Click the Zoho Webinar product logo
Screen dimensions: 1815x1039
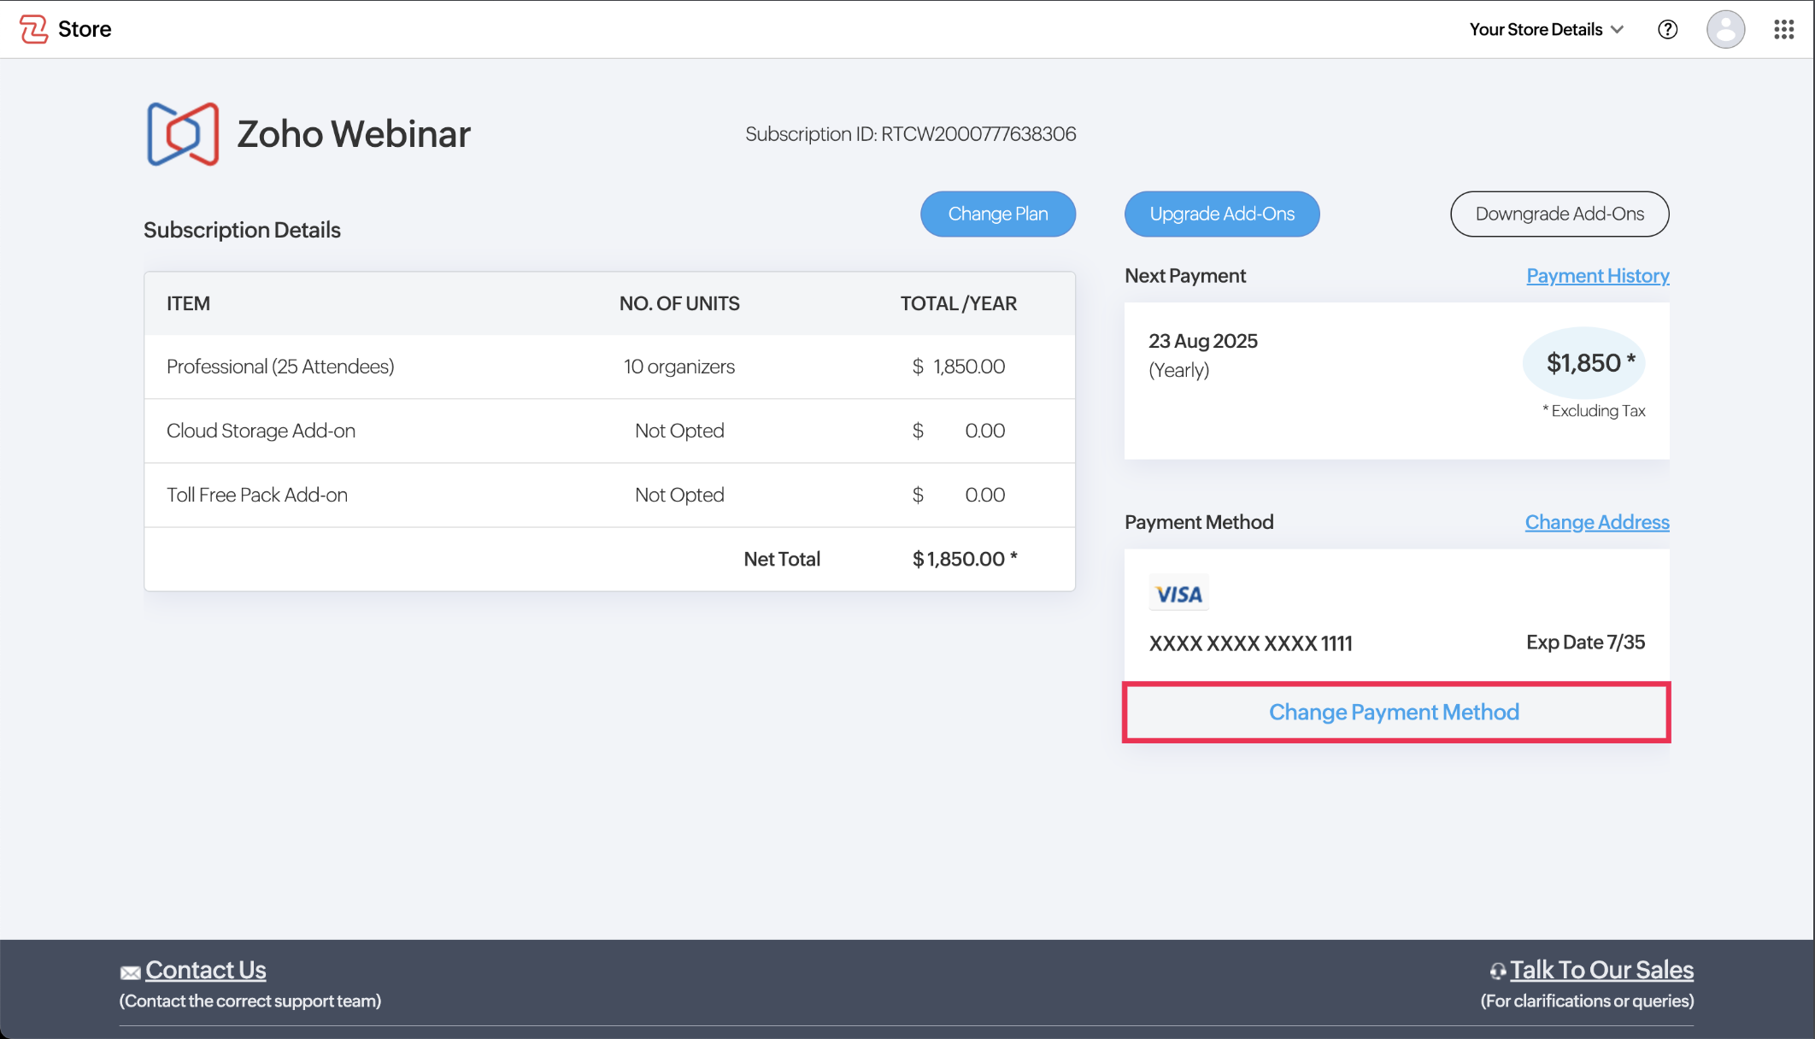[183, 134]
